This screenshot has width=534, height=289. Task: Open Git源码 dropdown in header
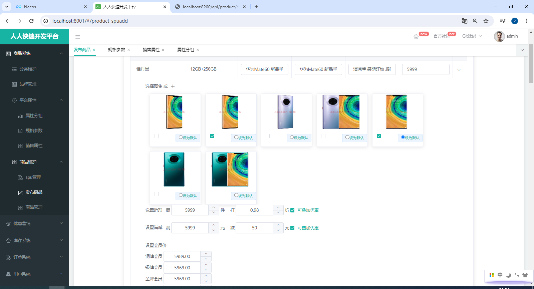click(472, 36)
